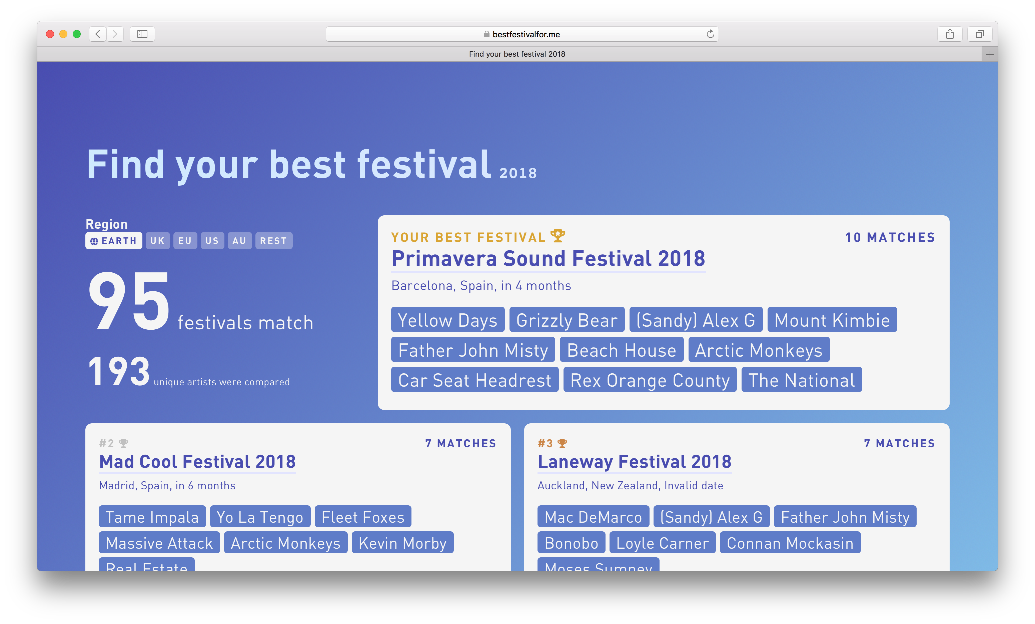Click the bronze trophy beside #3
1035x624 pixels.
point(562,443)
